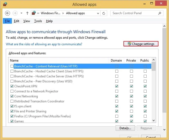Check Private for File and Printer Sharing
The width and height of the screenshot is (169, 140).
pos(131,111)
